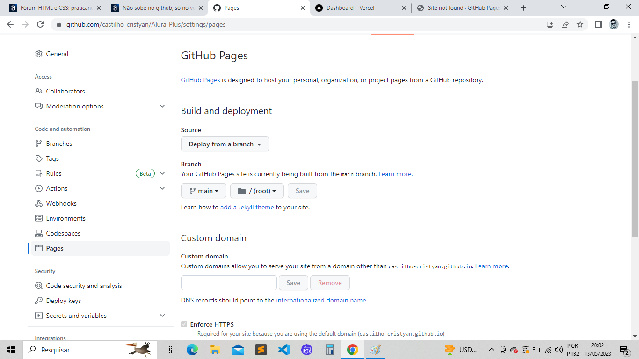Image resolution: width=639 pixels, height=359 pixels.
Task: Click the taskbar Pesquisar search box
Action: (x=90, y=350)
